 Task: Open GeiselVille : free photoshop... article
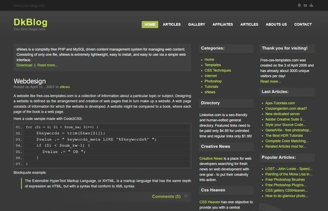pyautogui.click(x=288, y=130)
